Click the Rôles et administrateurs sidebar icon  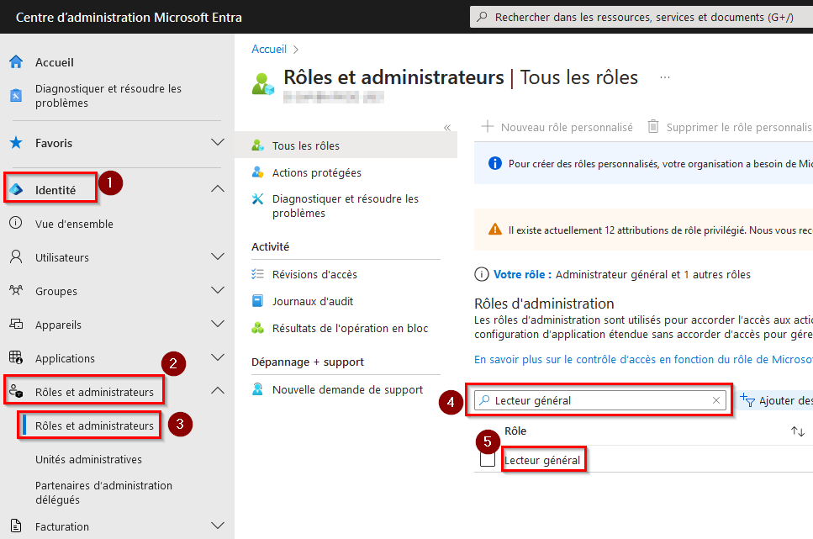16,391
